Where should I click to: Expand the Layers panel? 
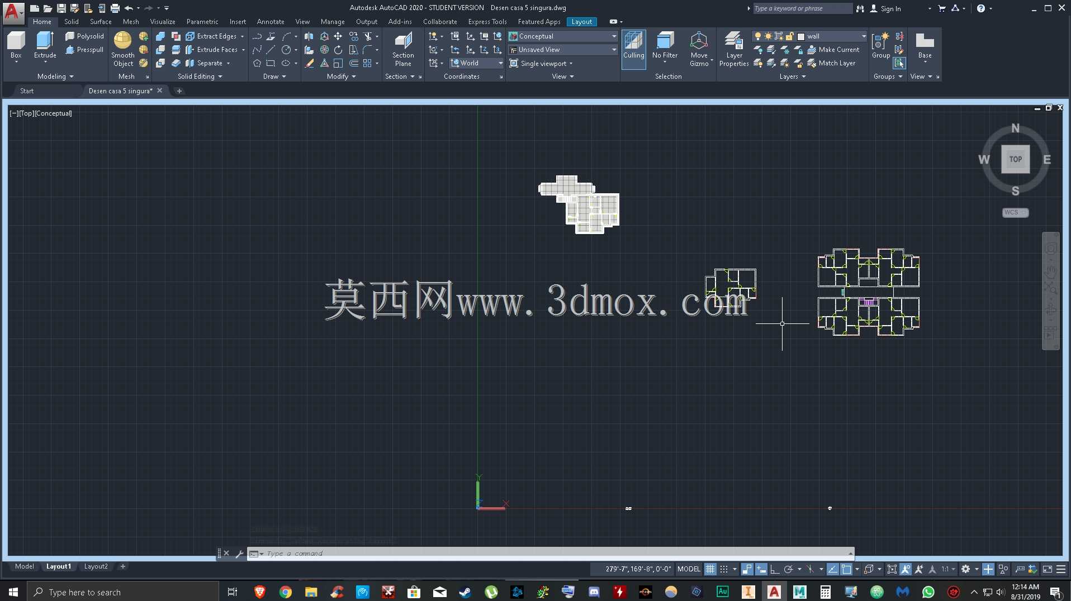click(793, 77)
